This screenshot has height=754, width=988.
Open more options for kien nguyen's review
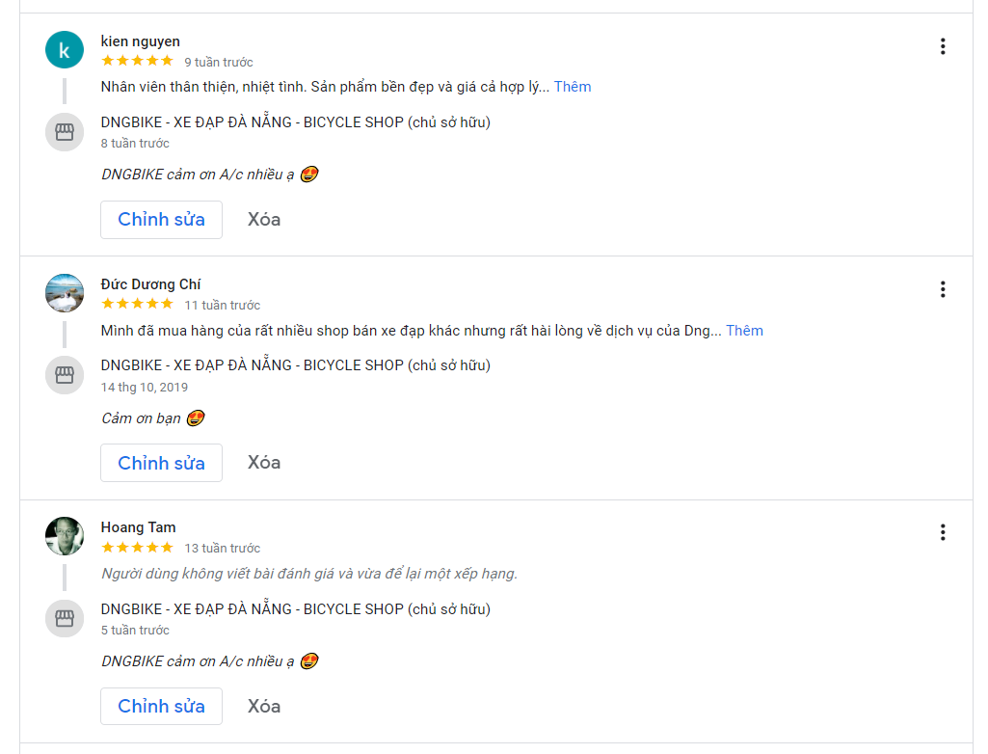point(943,46)
